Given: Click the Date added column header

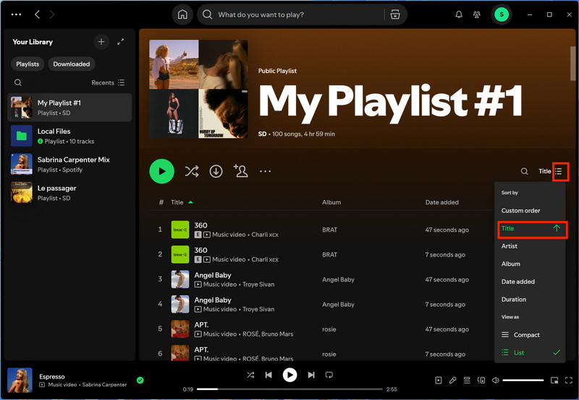Looking at the screenshot, I should coord(442,202).
